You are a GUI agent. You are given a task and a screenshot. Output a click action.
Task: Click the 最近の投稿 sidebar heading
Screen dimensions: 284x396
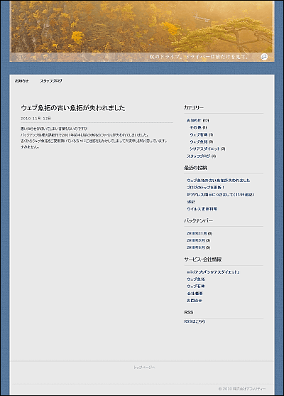coord(195,168)
